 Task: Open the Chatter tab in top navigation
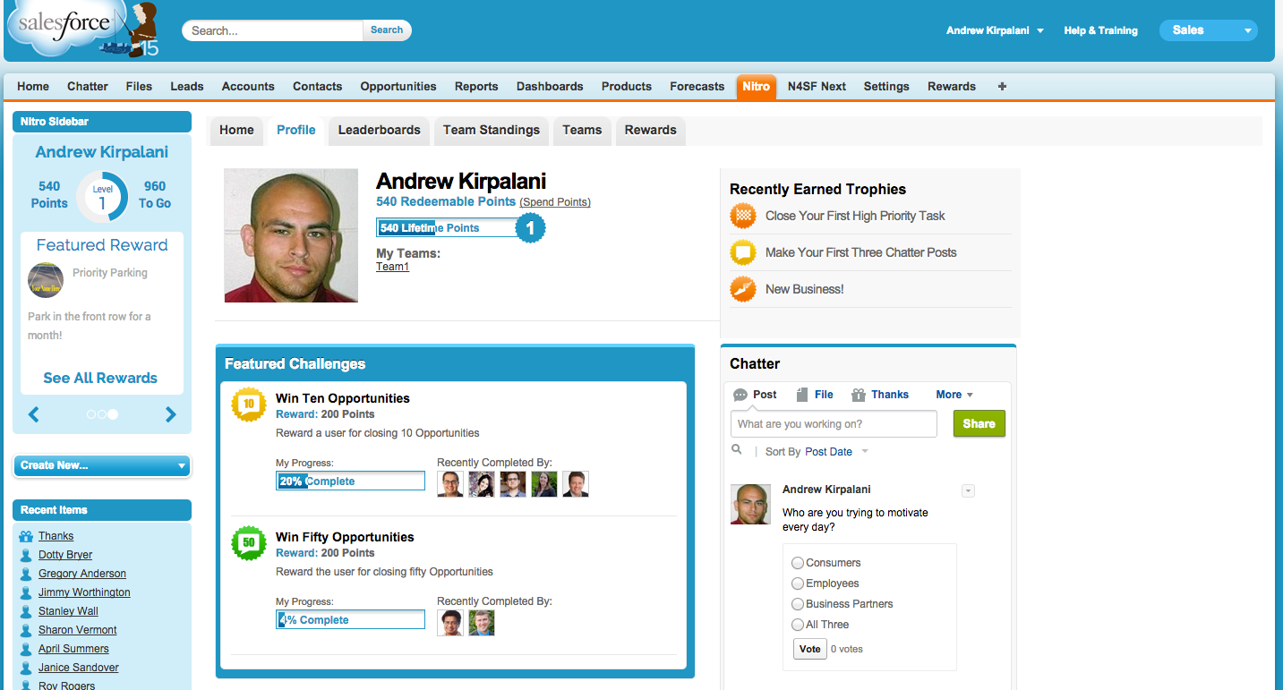[88, 86]
